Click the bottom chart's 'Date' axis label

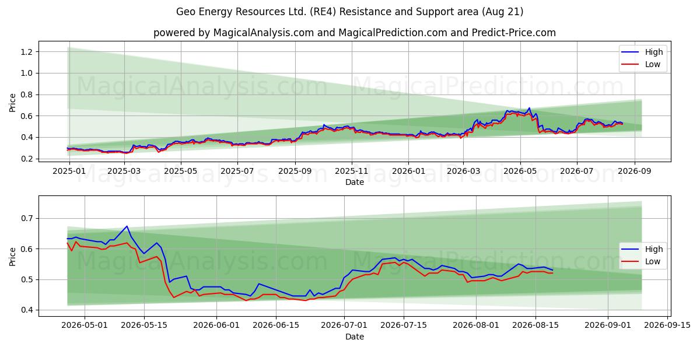click(x=355, y=337)
